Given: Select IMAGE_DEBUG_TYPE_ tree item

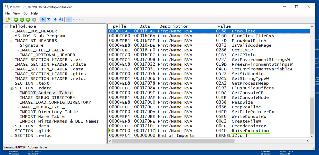Looking at the screenshot, I should point(42,107).
